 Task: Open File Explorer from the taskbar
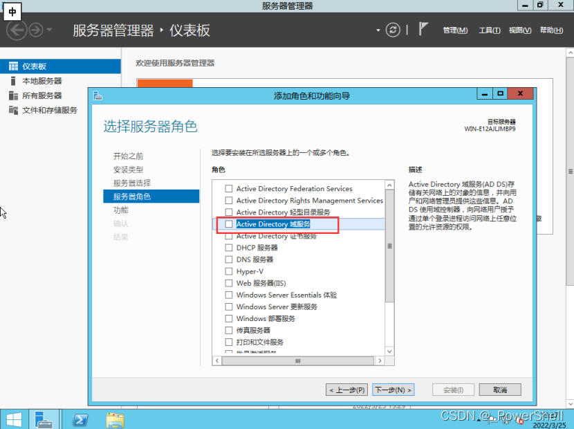[x=115, y=420]
